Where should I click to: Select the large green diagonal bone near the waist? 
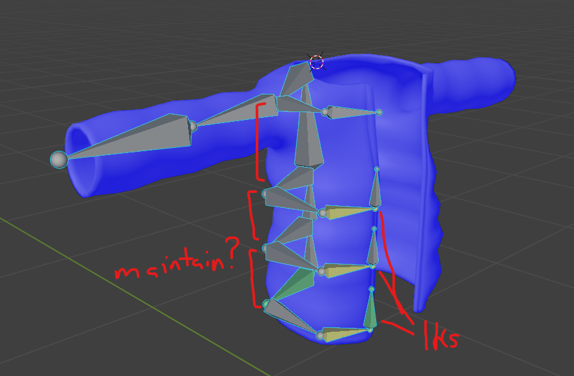click(295, 284)
